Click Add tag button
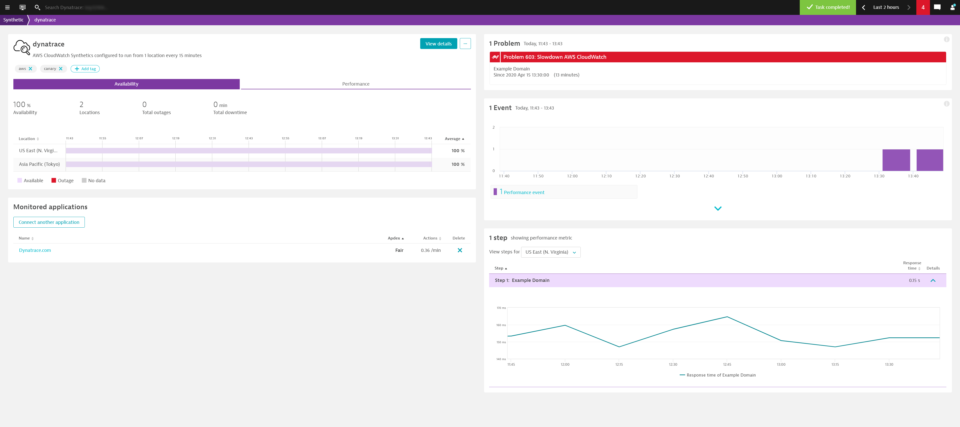The image size is (960, 427). (x=85, y=69)
